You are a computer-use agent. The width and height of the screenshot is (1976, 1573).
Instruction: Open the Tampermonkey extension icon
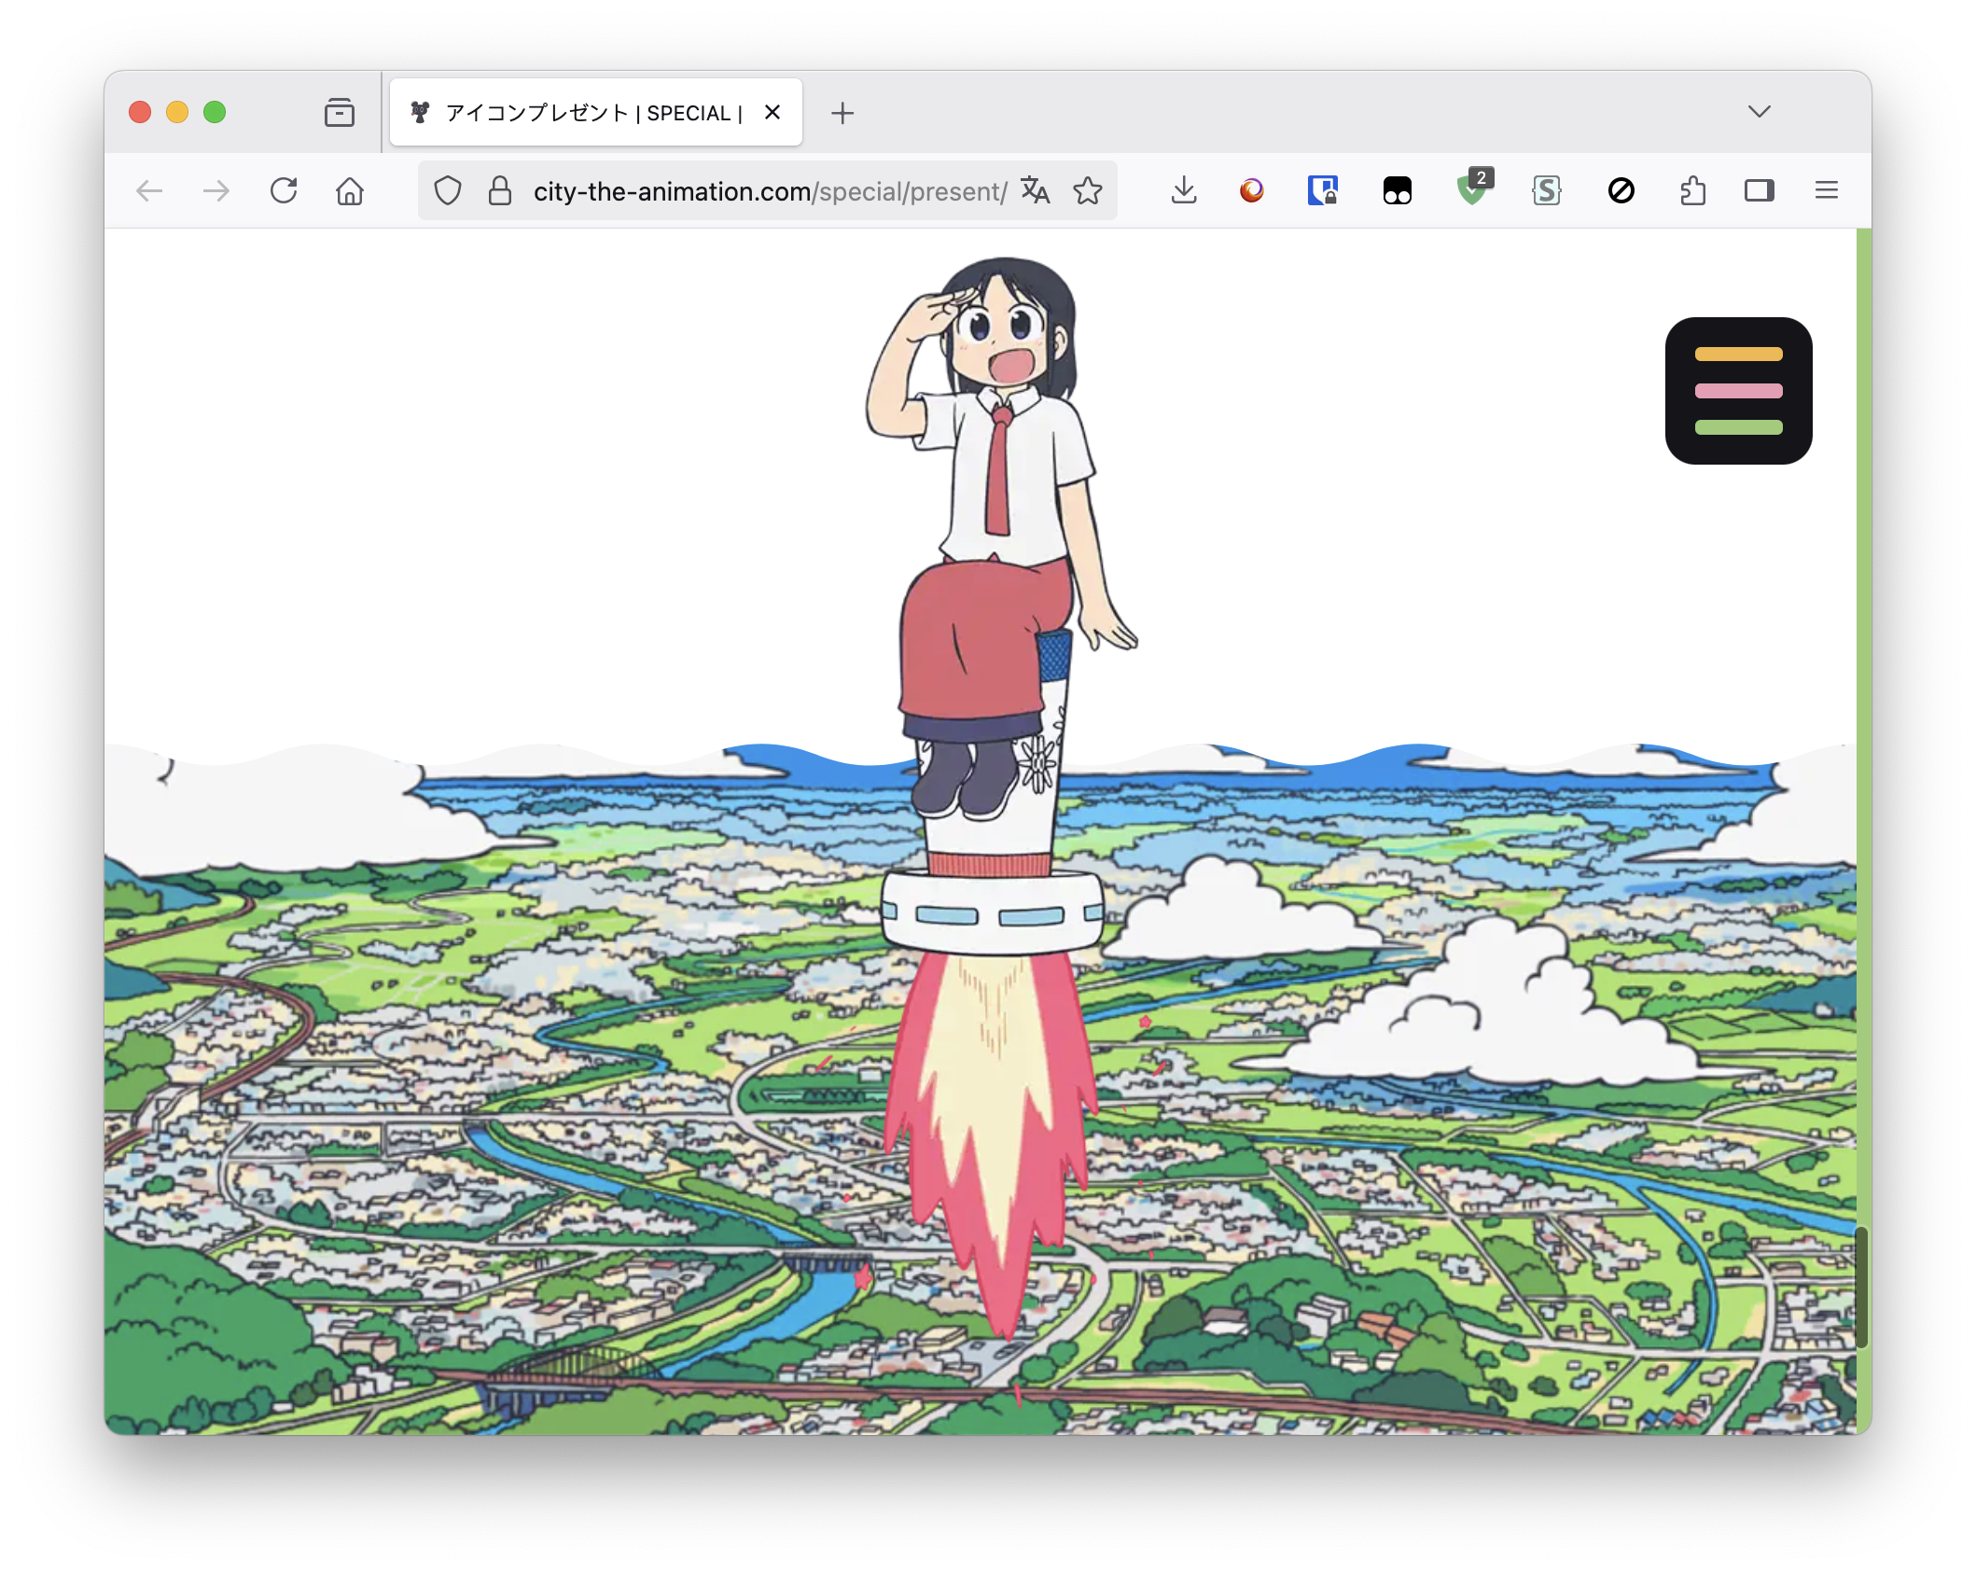pos(1398,191)
